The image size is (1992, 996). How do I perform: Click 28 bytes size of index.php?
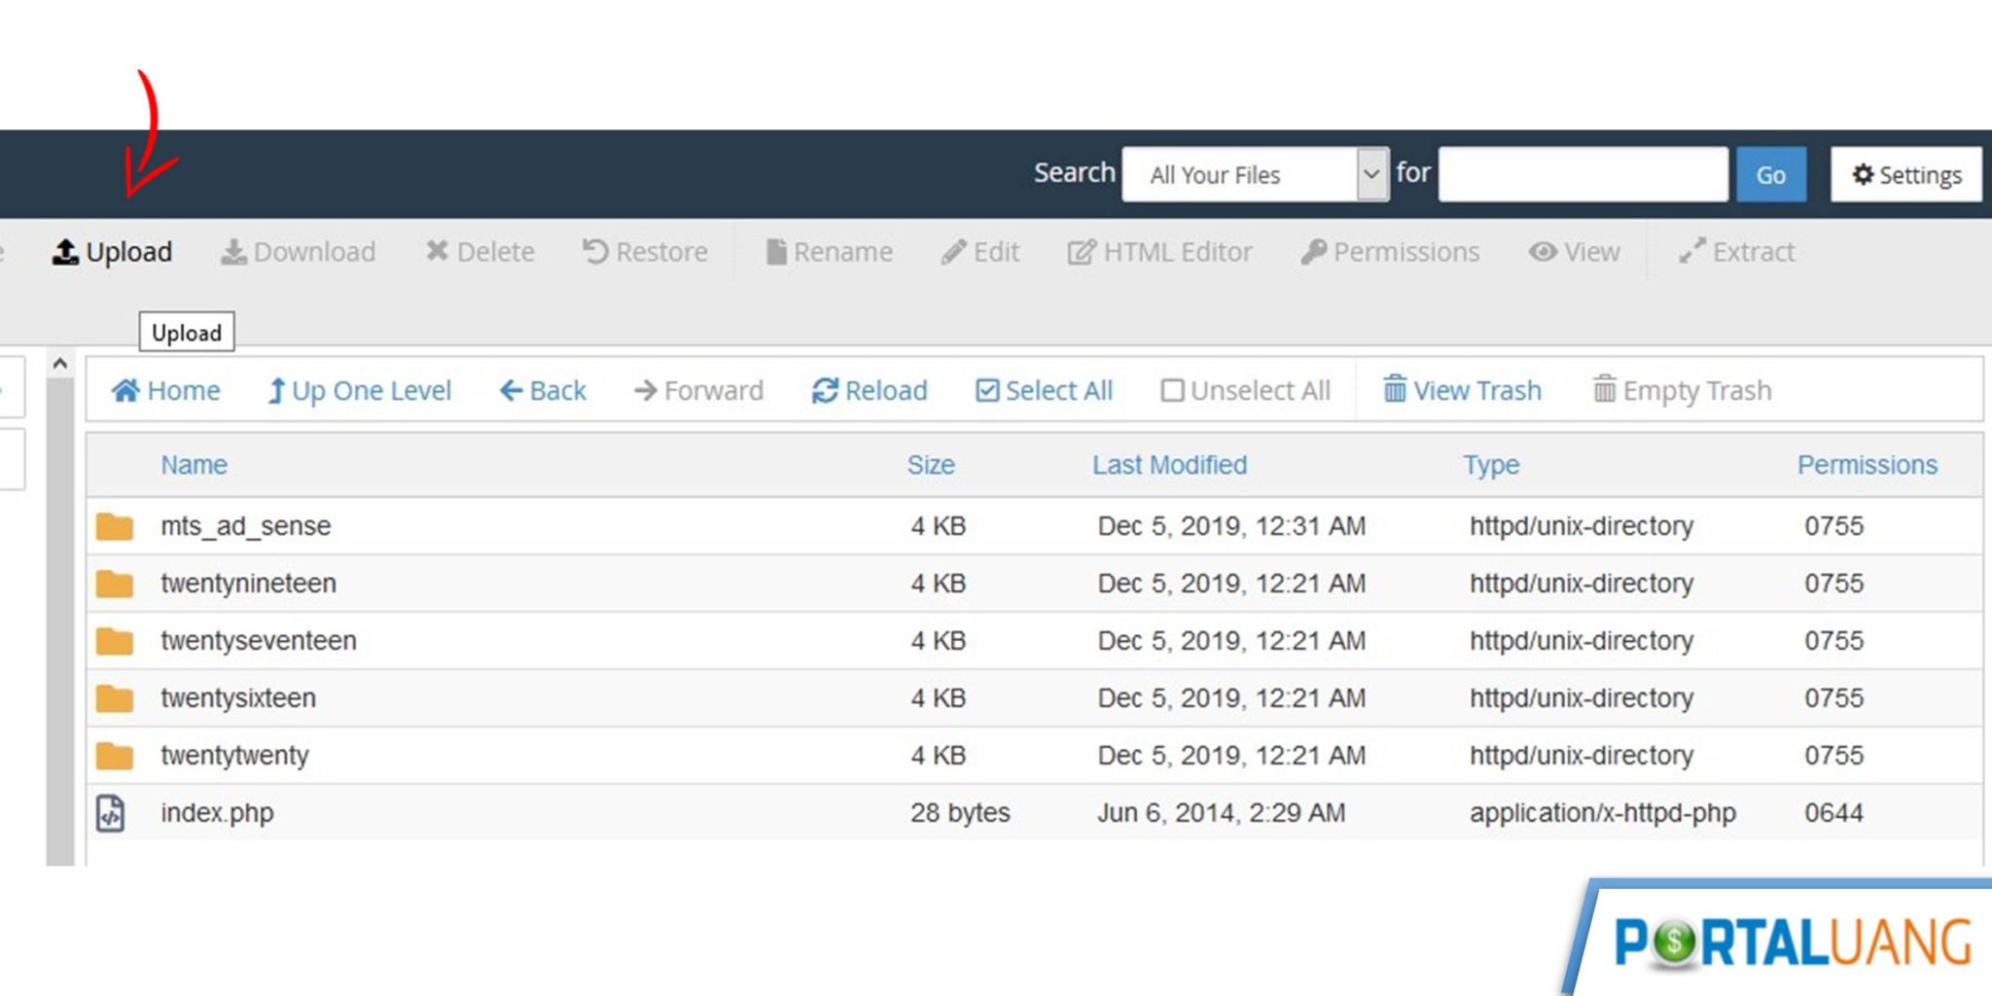pos(960,813)
